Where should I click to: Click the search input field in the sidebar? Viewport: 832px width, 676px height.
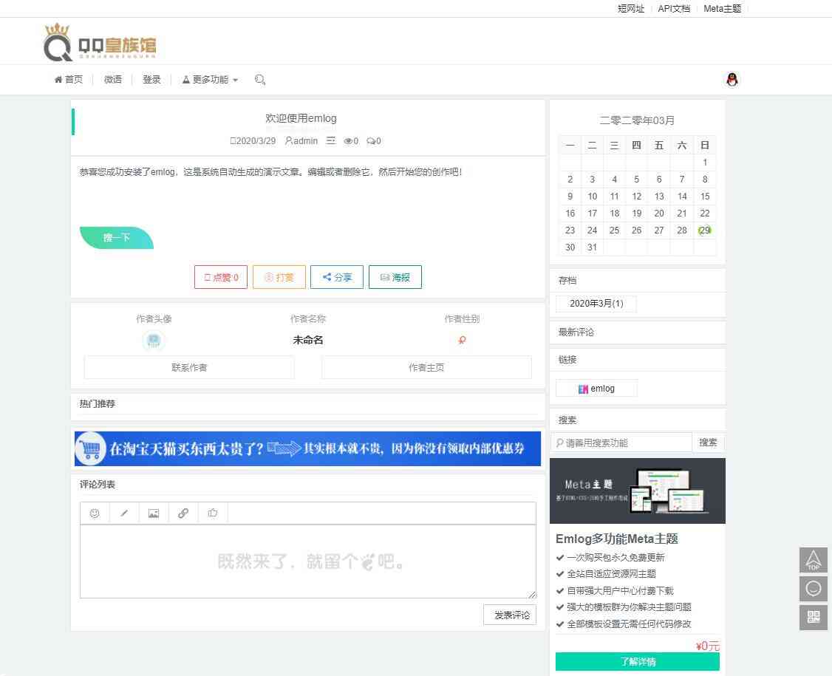tap(621, 442)
